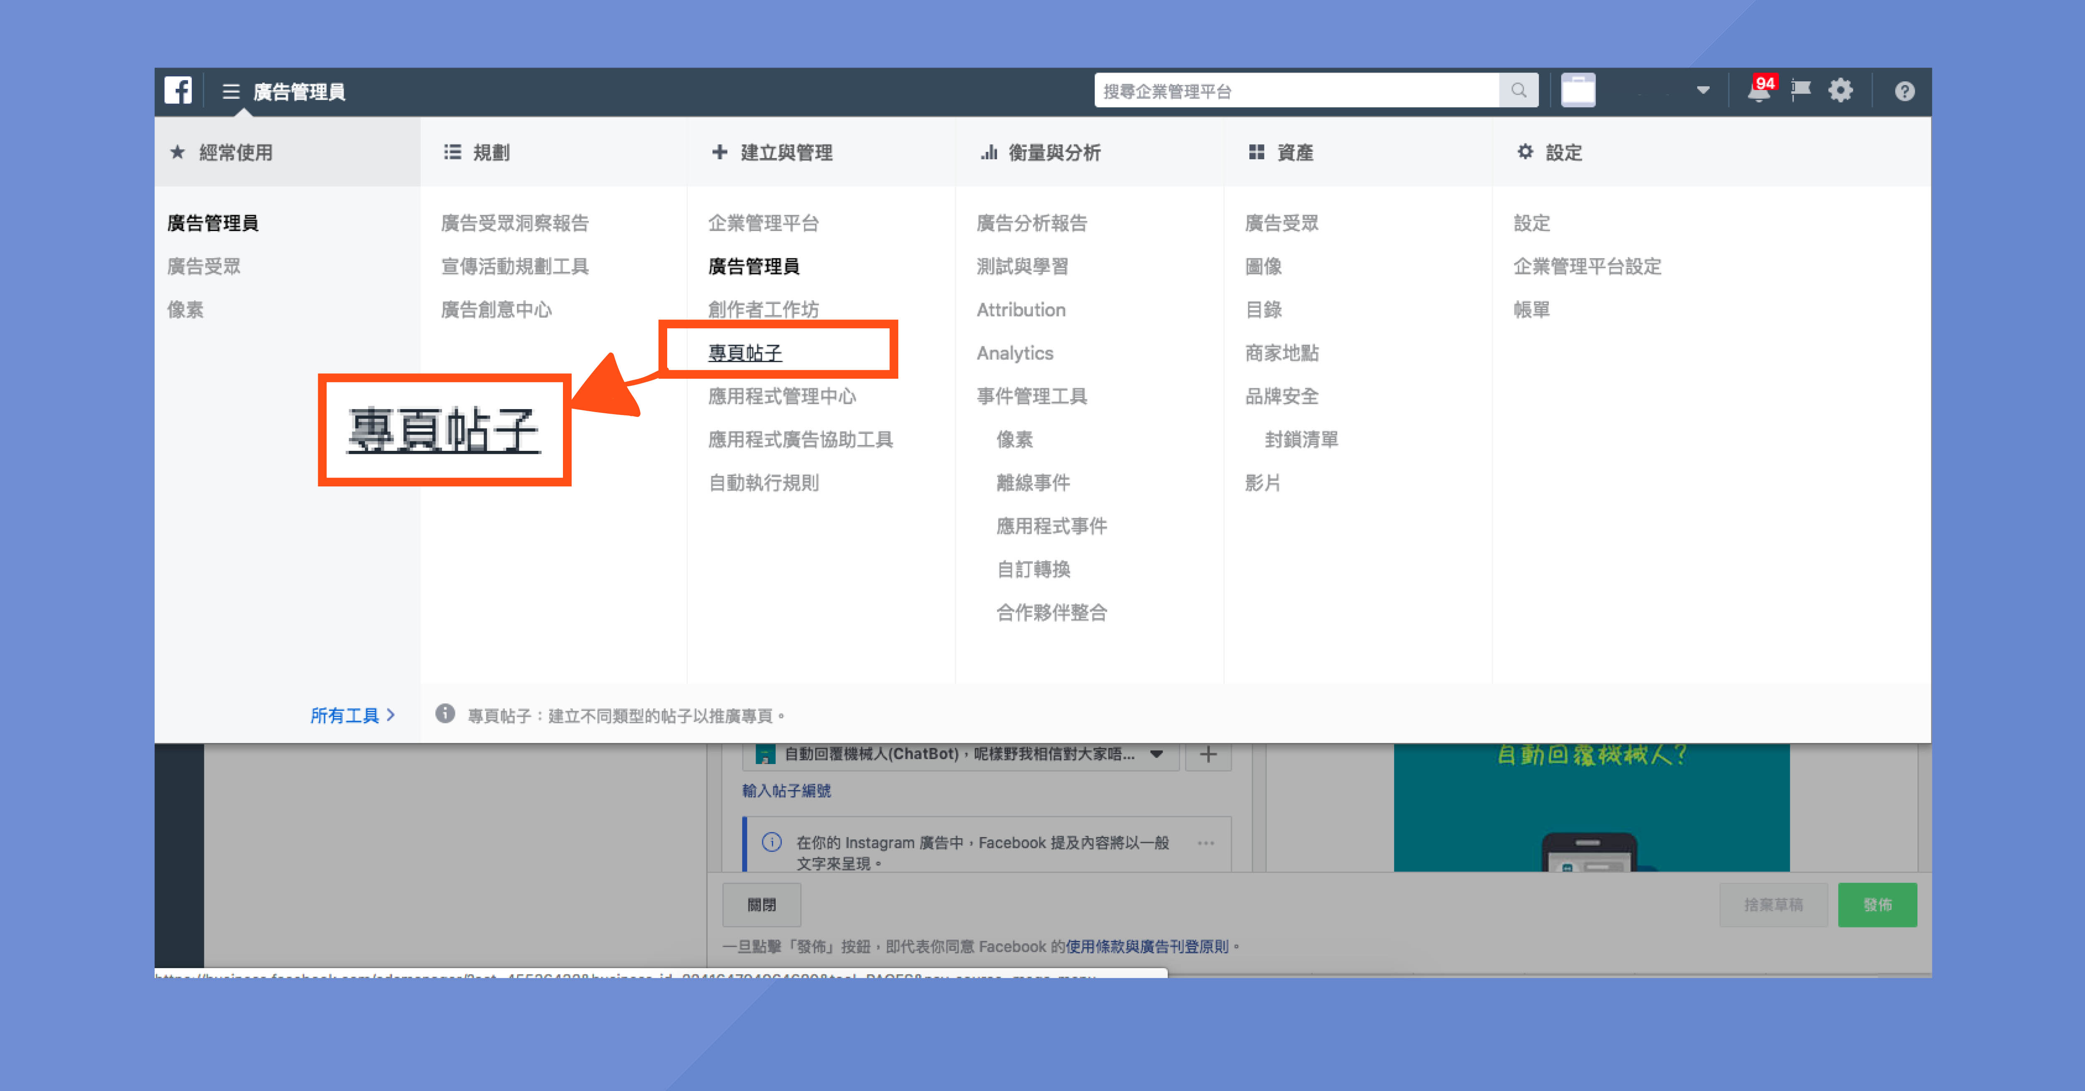Click 輸入帖子編號 link
This screenshot has width=2085, height=1091.
[x=787, y=791]
